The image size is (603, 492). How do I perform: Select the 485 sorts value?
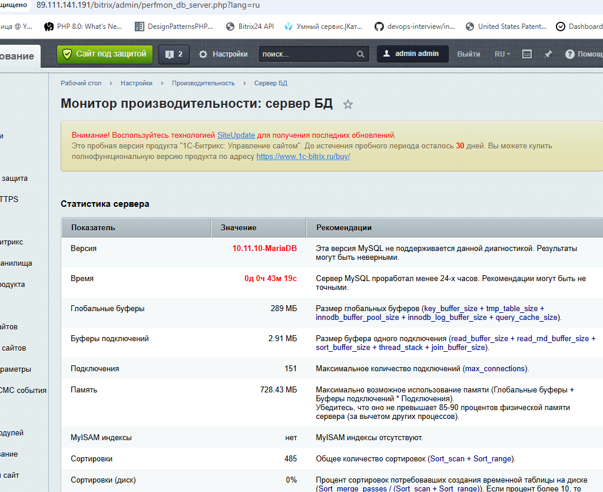291,458
